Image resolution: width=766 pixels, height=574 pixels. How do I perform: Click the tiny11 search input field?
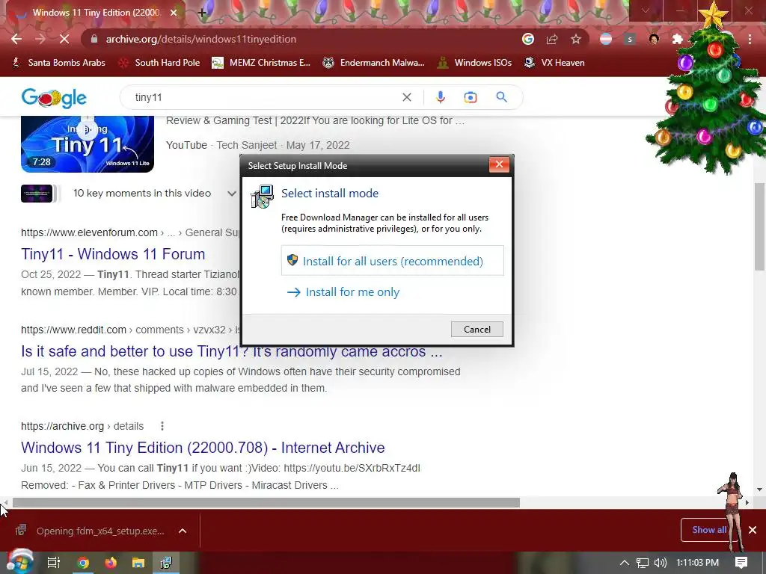[264, 97]
